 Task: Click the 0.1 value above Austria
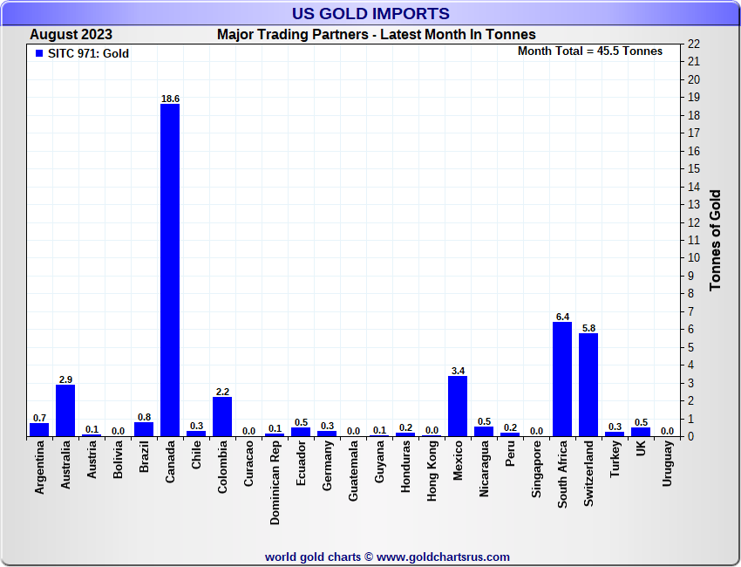click(x=92, y=429)
